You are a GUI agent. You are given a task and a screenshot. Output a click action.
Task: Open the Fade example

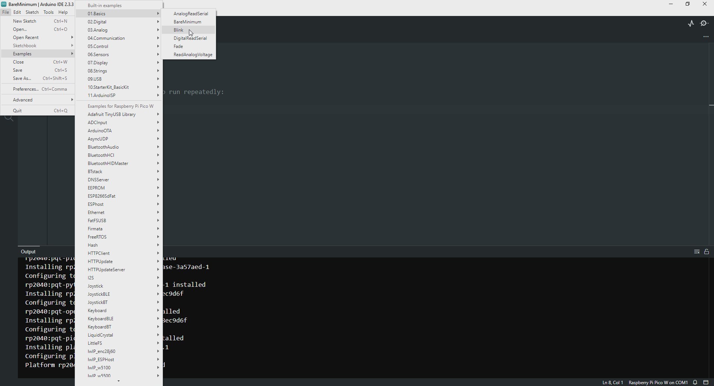click(189, 46)
